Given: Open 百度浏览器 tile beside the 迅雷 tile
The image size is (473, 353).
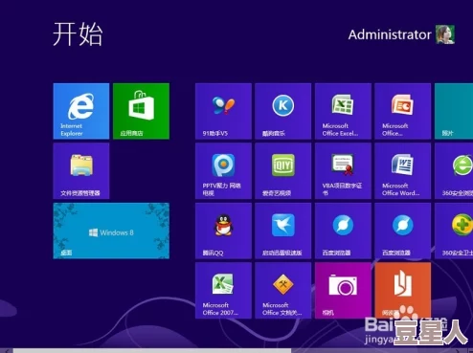Looking at the screenshot, I should click(x=343, y=231).
